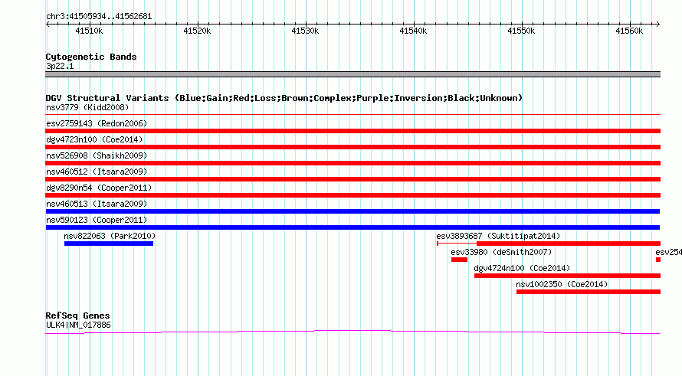Click the 41550k ruler tick label
This screenshot has width=682, height=376.
click(x=521, y=31)
